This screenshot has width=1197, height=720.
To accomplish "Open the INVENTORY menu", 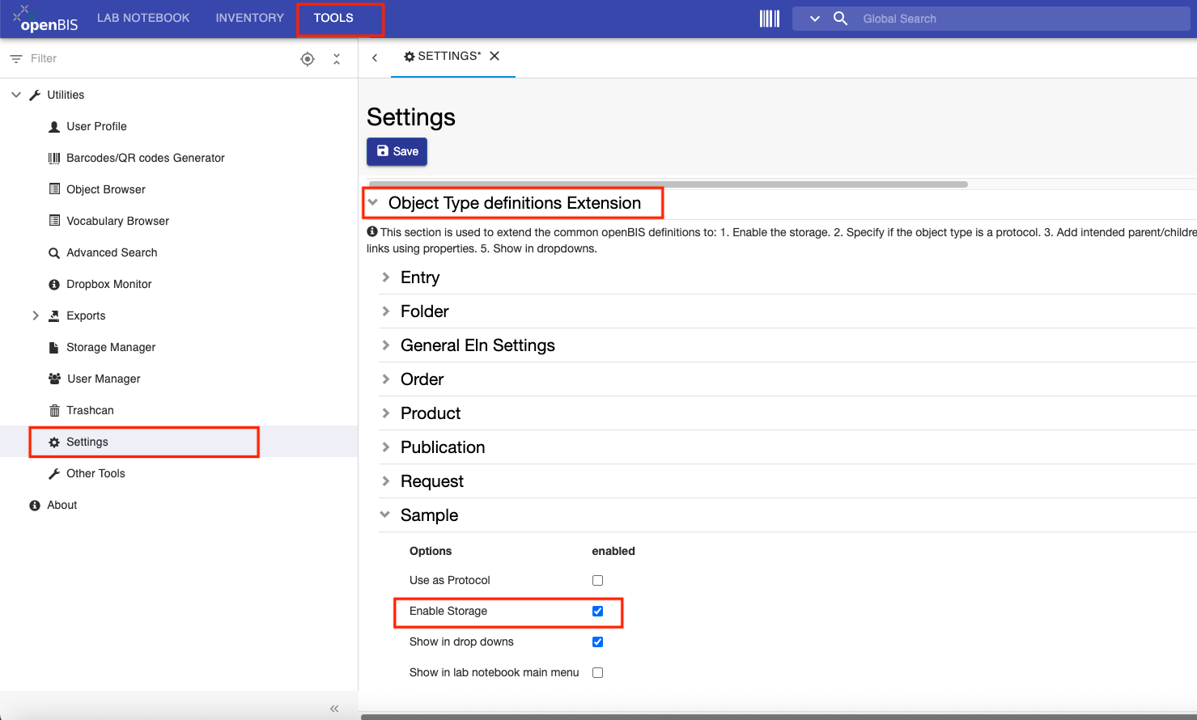I will coord(249,18).
